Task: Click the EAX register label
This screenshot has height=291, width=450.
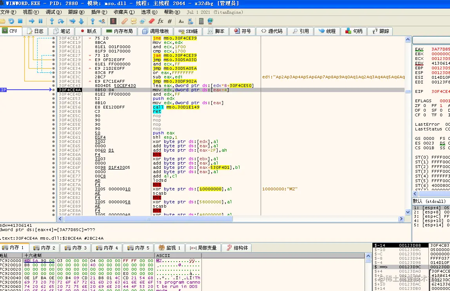Action: click(x=419, y=49)
